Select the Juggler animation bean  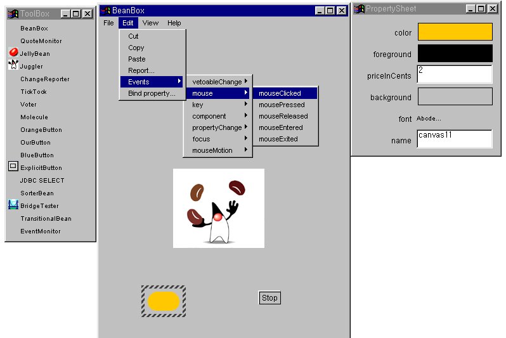point(219,208)
